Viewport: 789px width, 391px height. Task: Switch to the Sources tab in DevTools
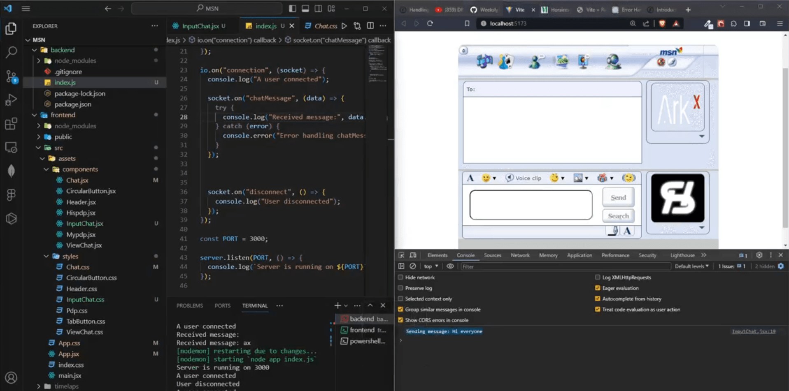[x=492, y=255]
